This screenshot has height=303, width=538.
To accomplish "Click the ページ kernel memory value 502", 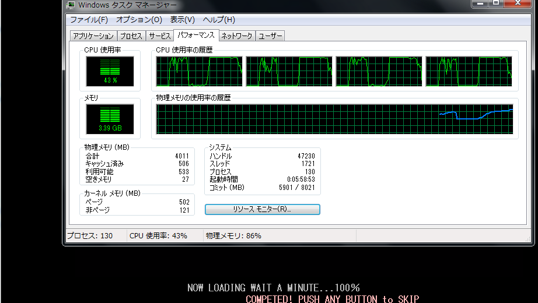I will 184,202.
